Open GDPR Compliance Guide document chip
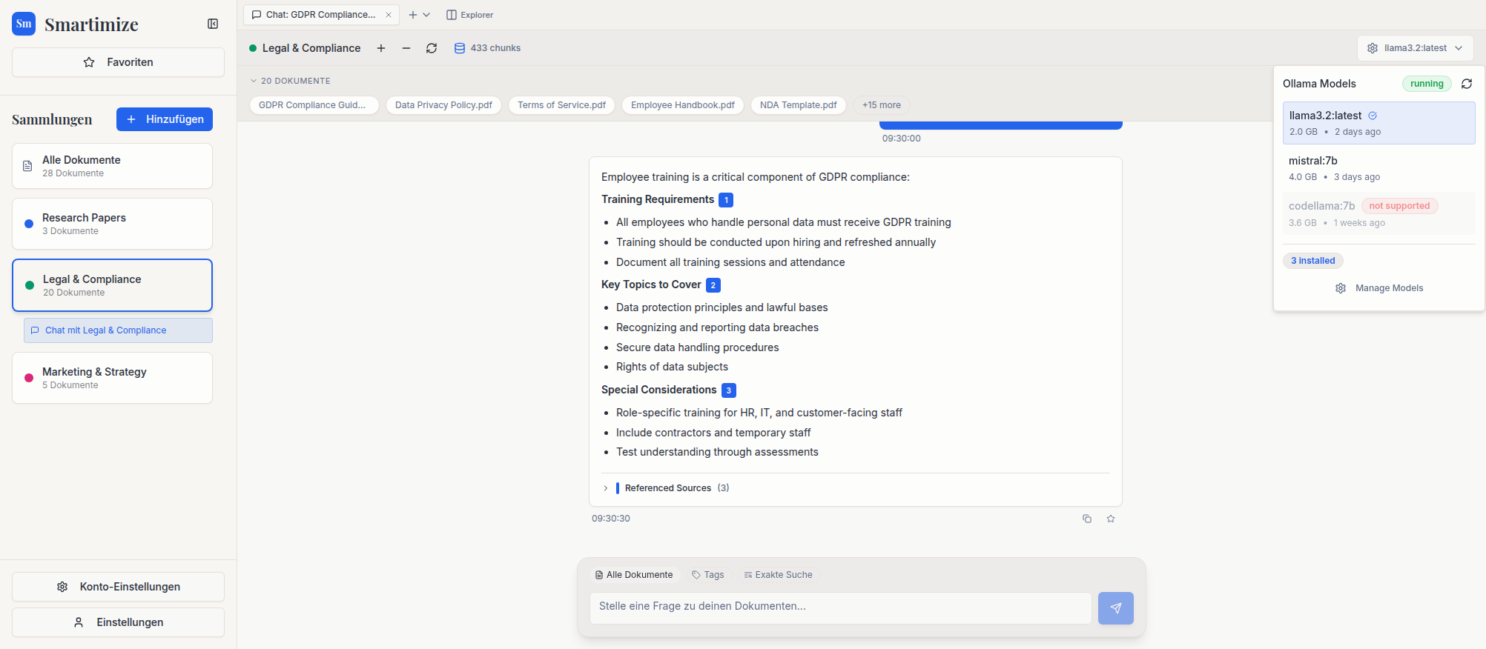 314,105
